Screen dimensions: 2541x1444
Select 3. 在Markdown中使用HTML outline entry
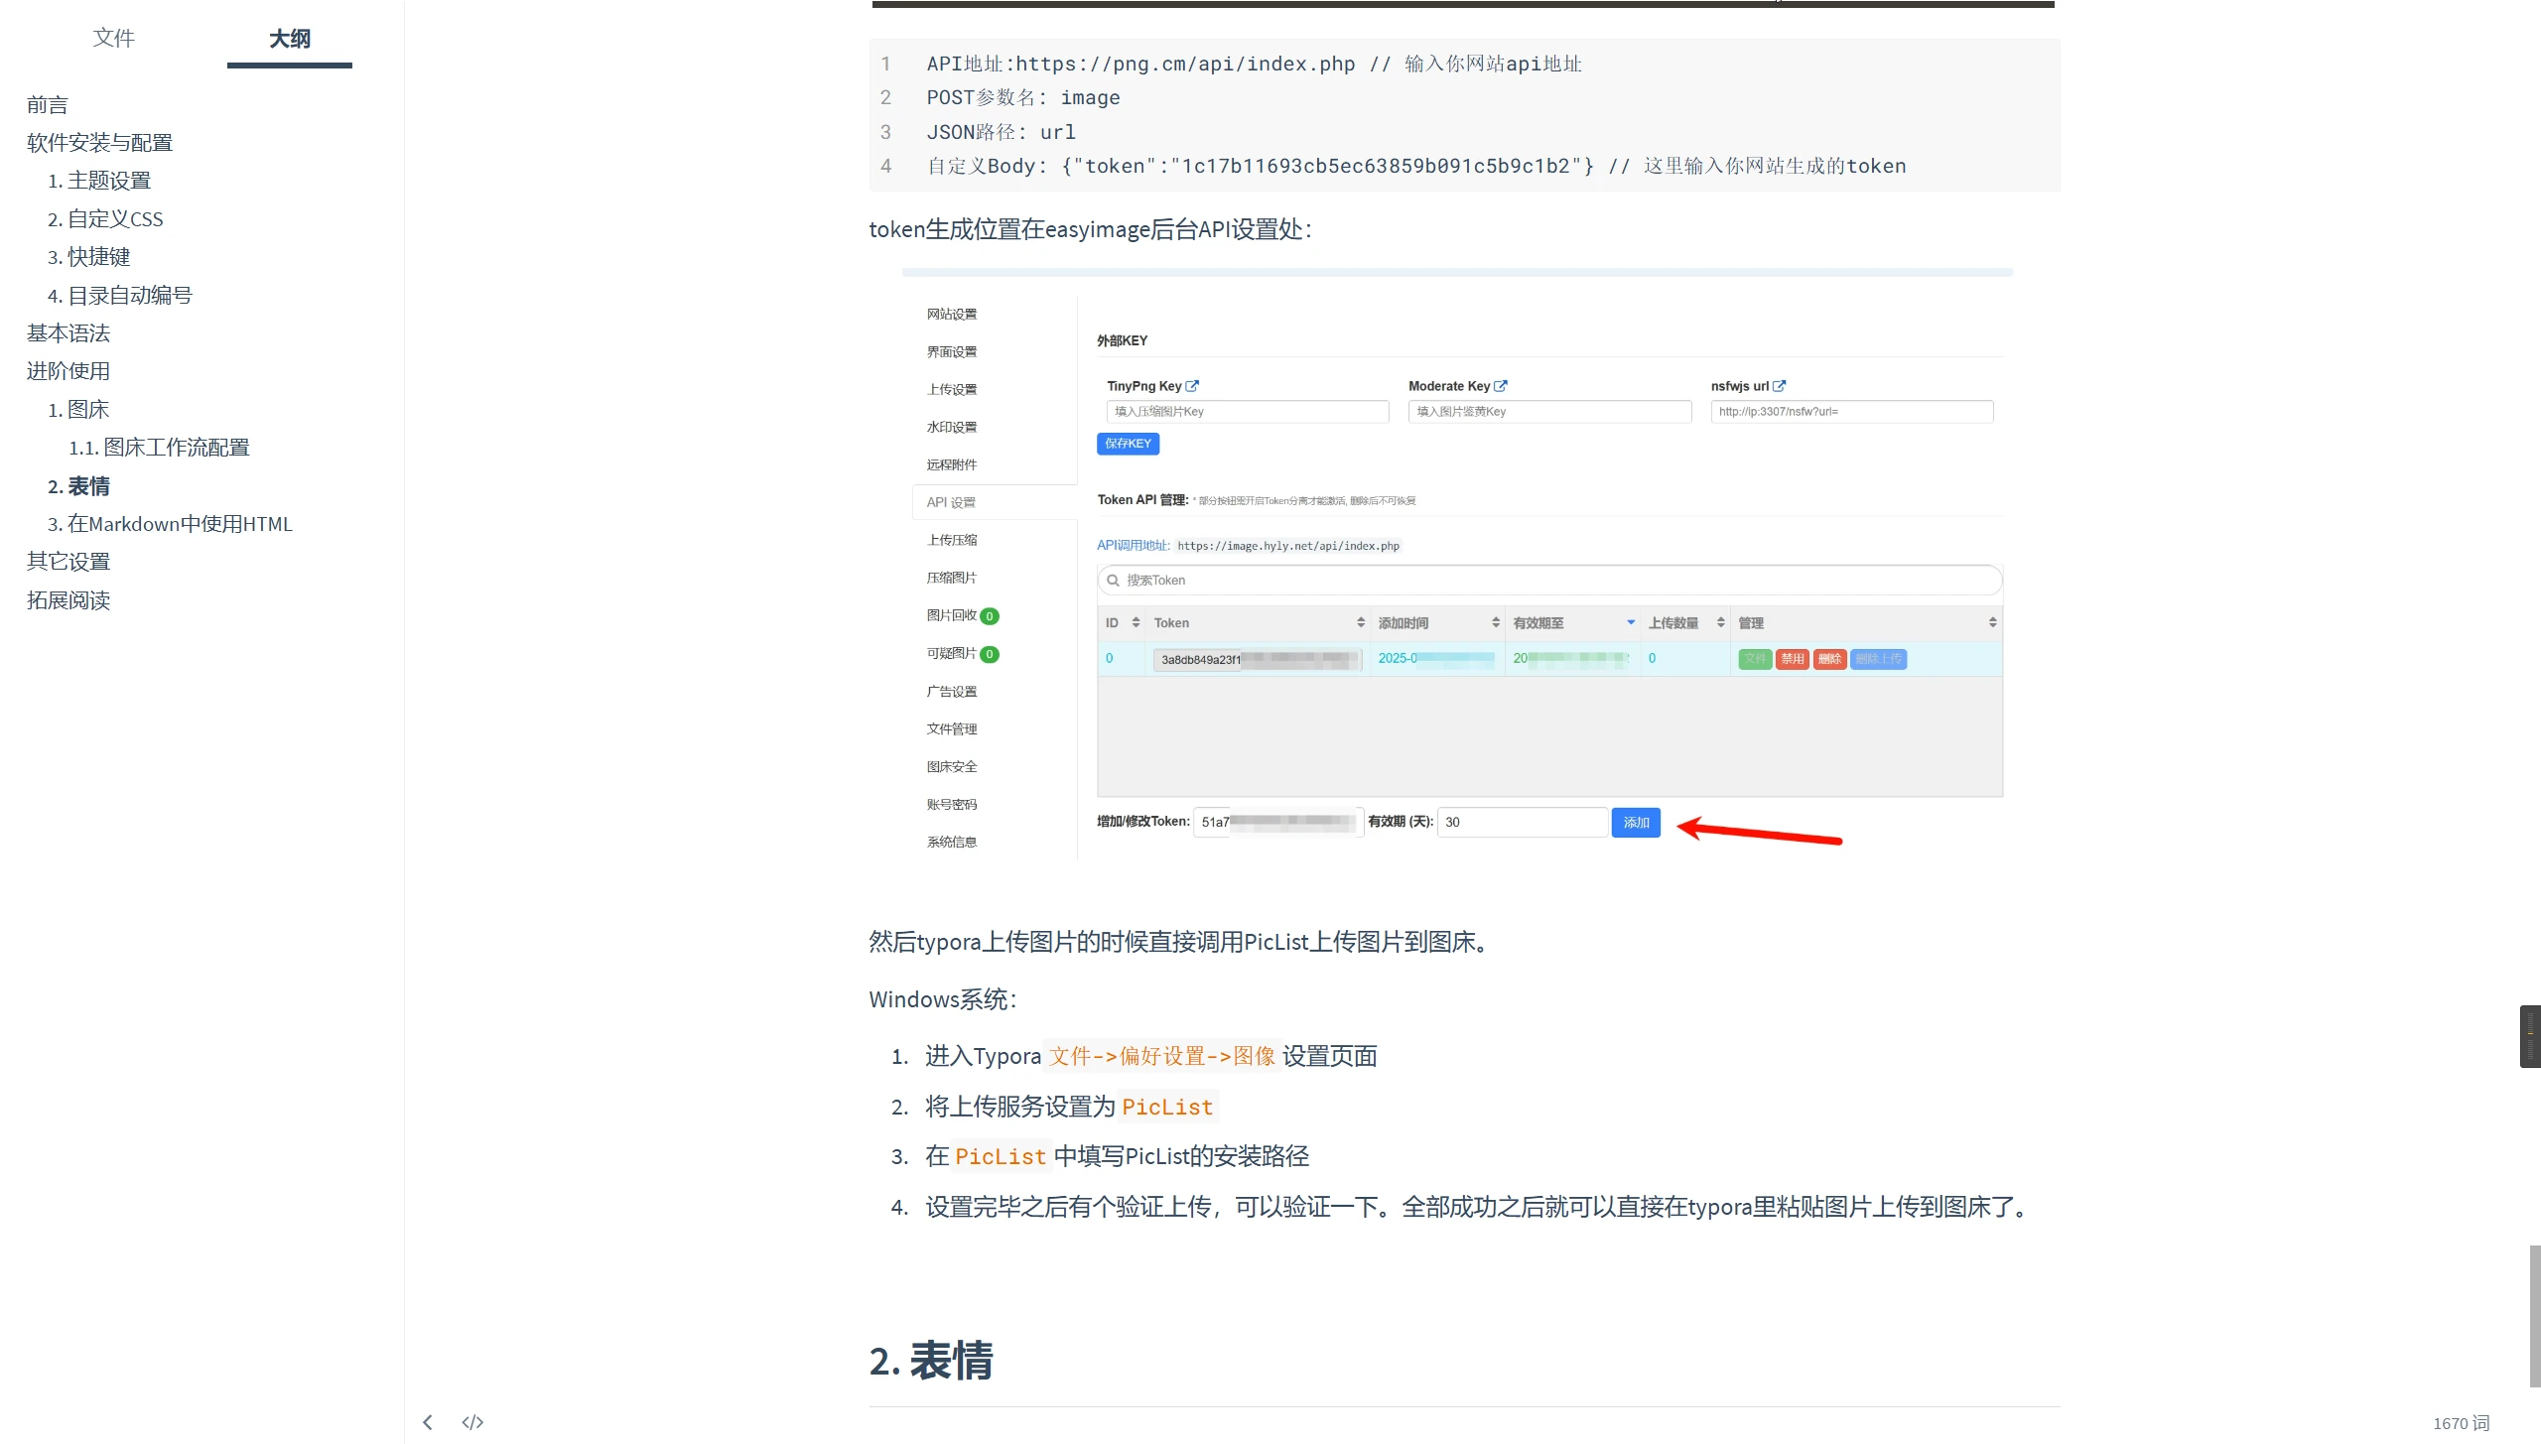coord(170,523)
